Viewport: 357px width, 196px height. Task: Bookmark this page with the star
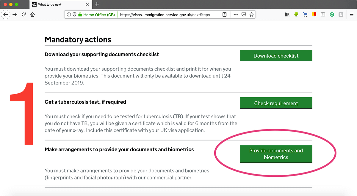pyautogui.click(x=251, y=15)
